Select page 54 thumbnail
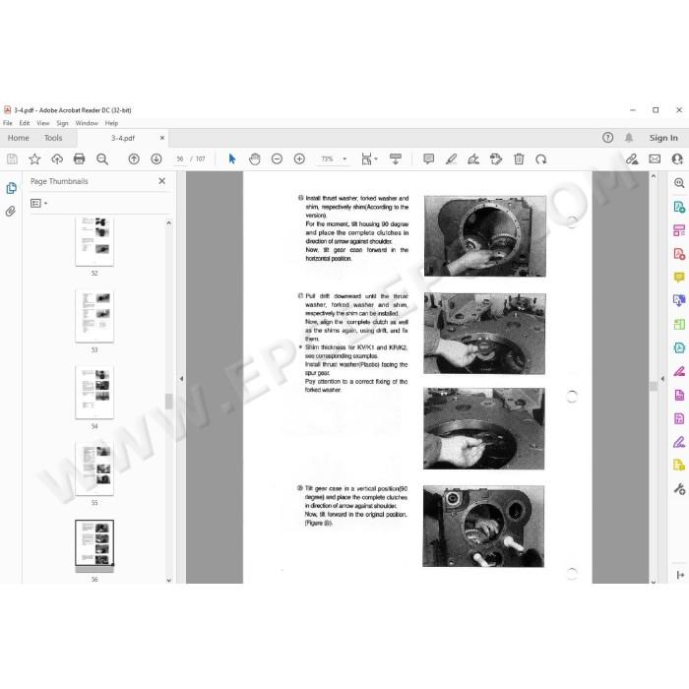Screen dimensions: 689x689 tap(94, 393)
